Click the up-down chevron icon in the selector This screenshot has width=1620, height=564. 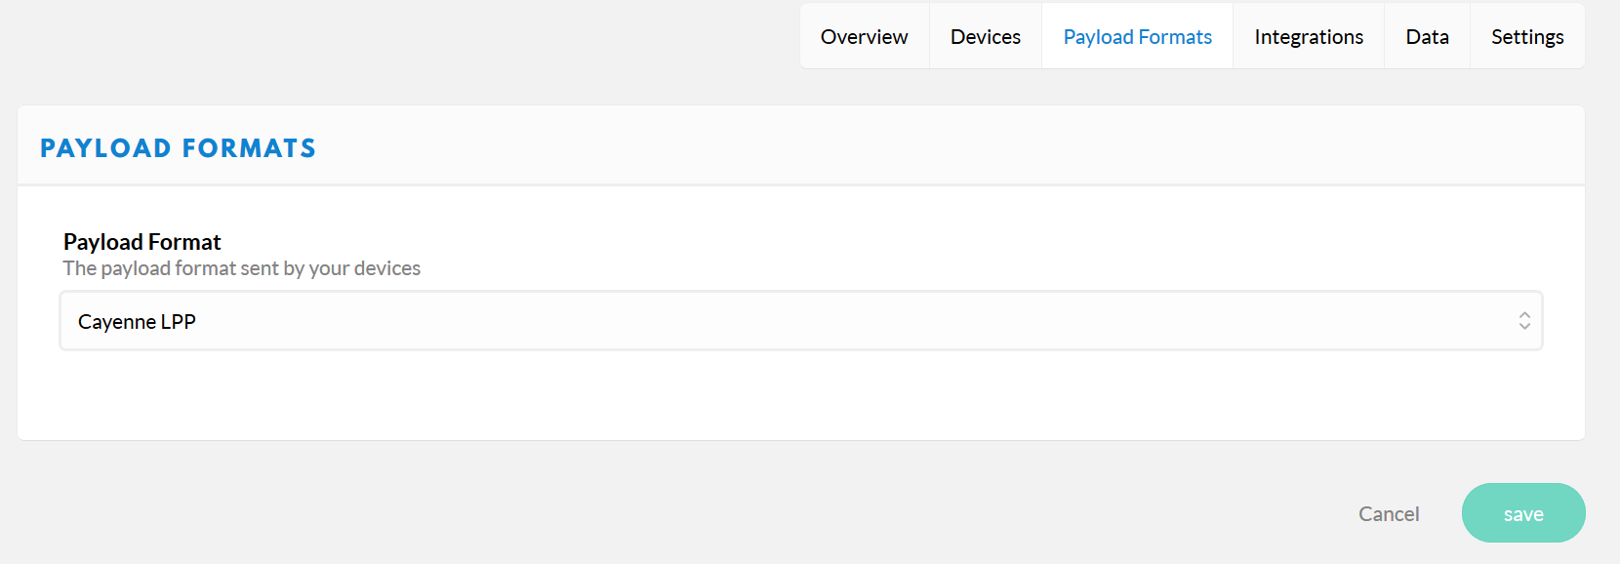point(1524,321)
